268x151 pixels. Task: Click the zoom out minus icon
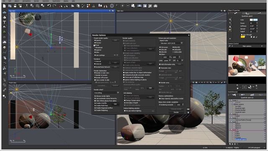pyautogui.click(x=128, y=6)
